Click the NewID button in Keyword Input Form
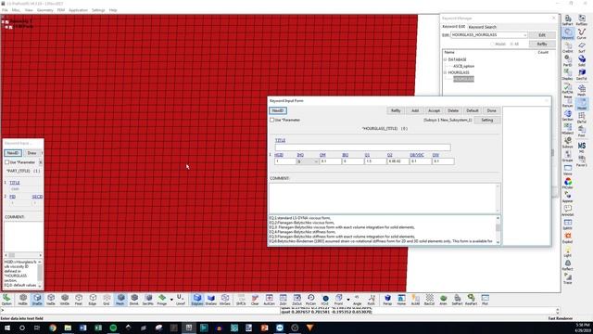 [x=278, y=110]
